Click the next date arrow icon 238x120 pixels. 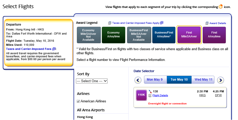(x=221, y=80)
